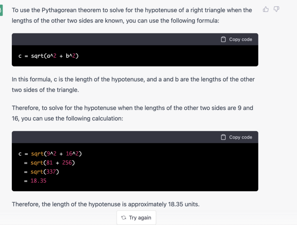
Task: Click the paragraph starting 'In this formula'
Action: coord(133,85)
